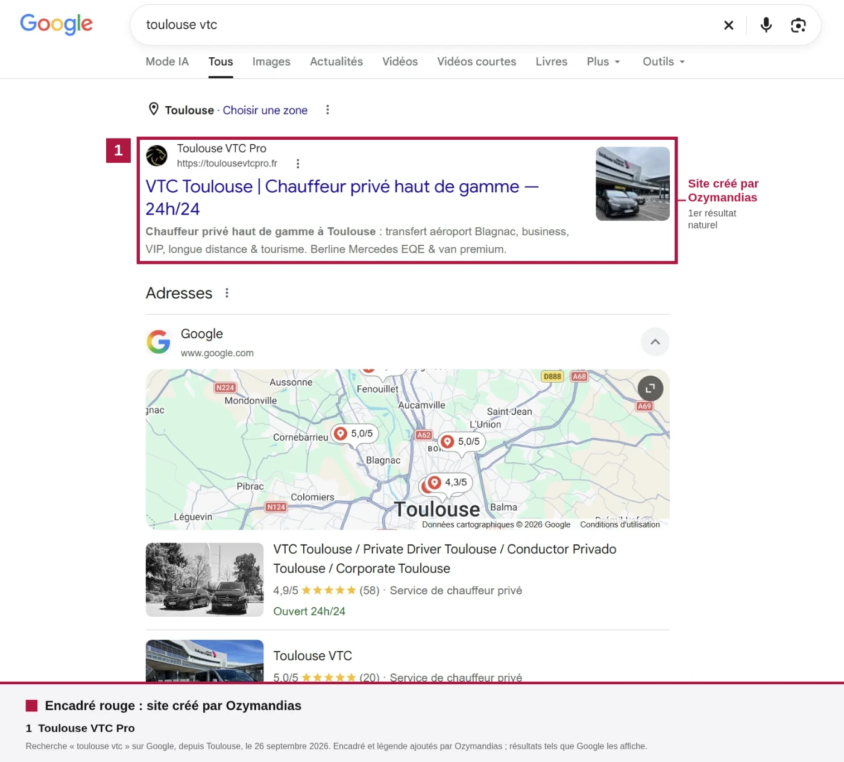This screenshot has height=762, width=844.
Task: Open the building thumbnail of Toulouse VTC listing
Action: (205, 661)
